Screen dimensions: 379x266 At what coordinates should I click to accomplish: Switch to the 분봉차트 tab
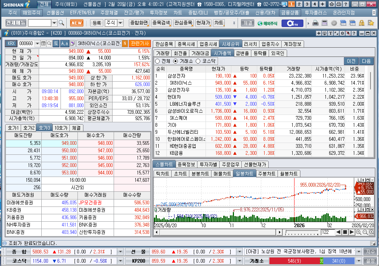[x=200, y=174]
